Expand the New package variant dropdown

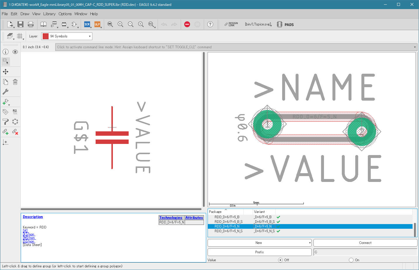310,243
